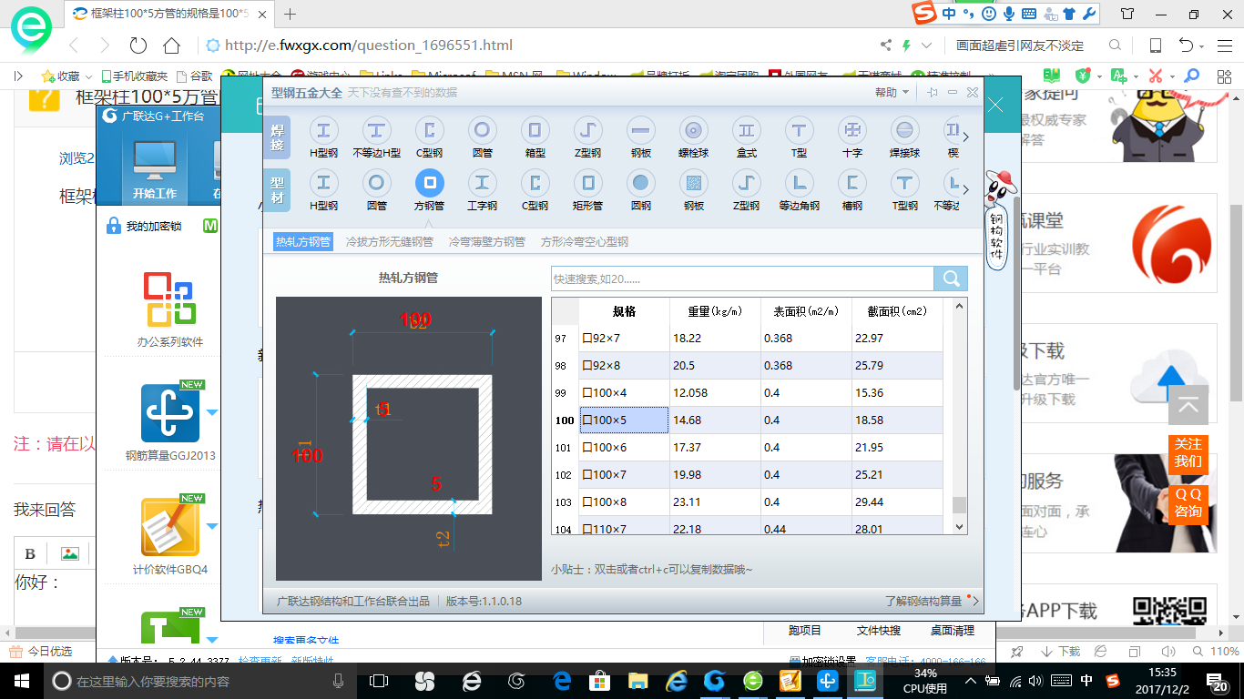Click the 14.68 weight cell
Viewport: 1244px width, 699px height.
coord(715,420)
